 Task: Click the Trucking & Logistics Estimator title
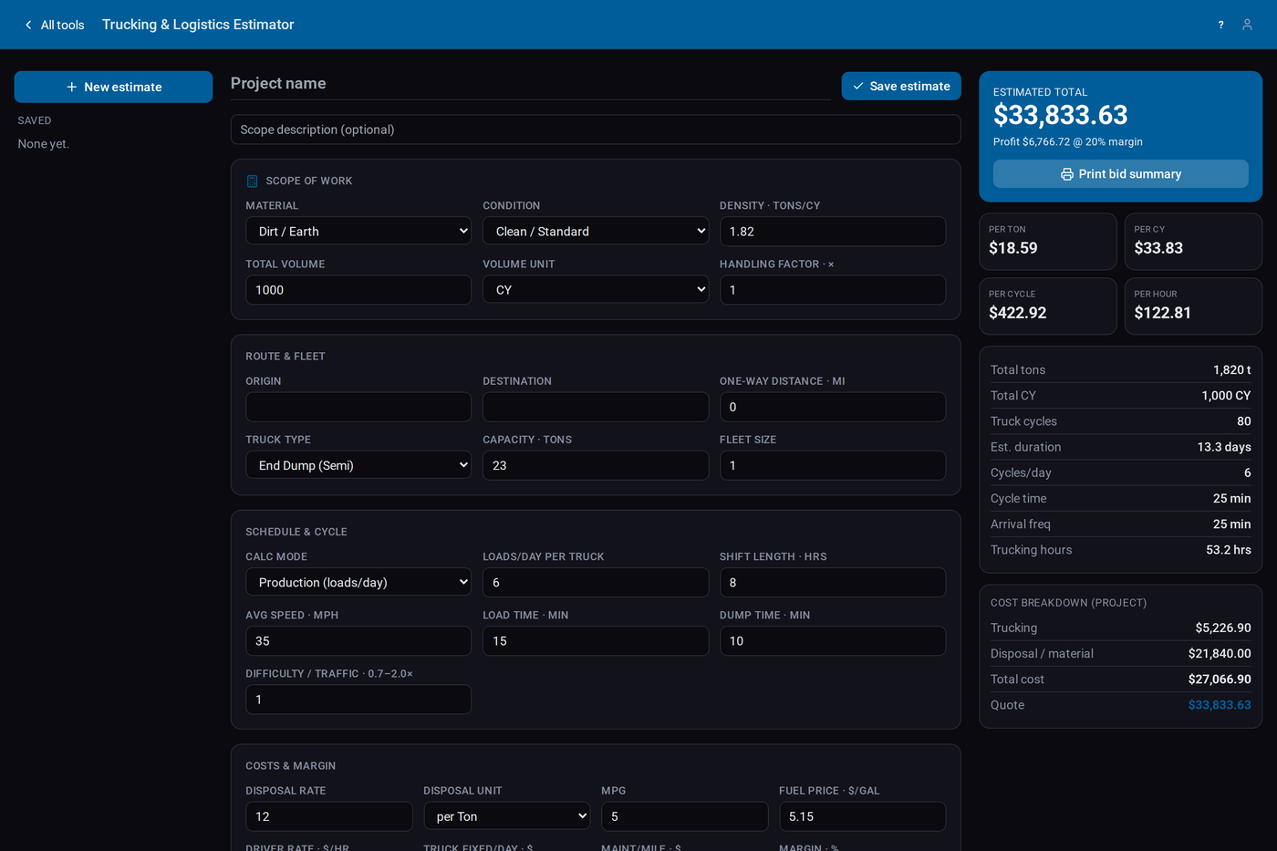(198, 25)
